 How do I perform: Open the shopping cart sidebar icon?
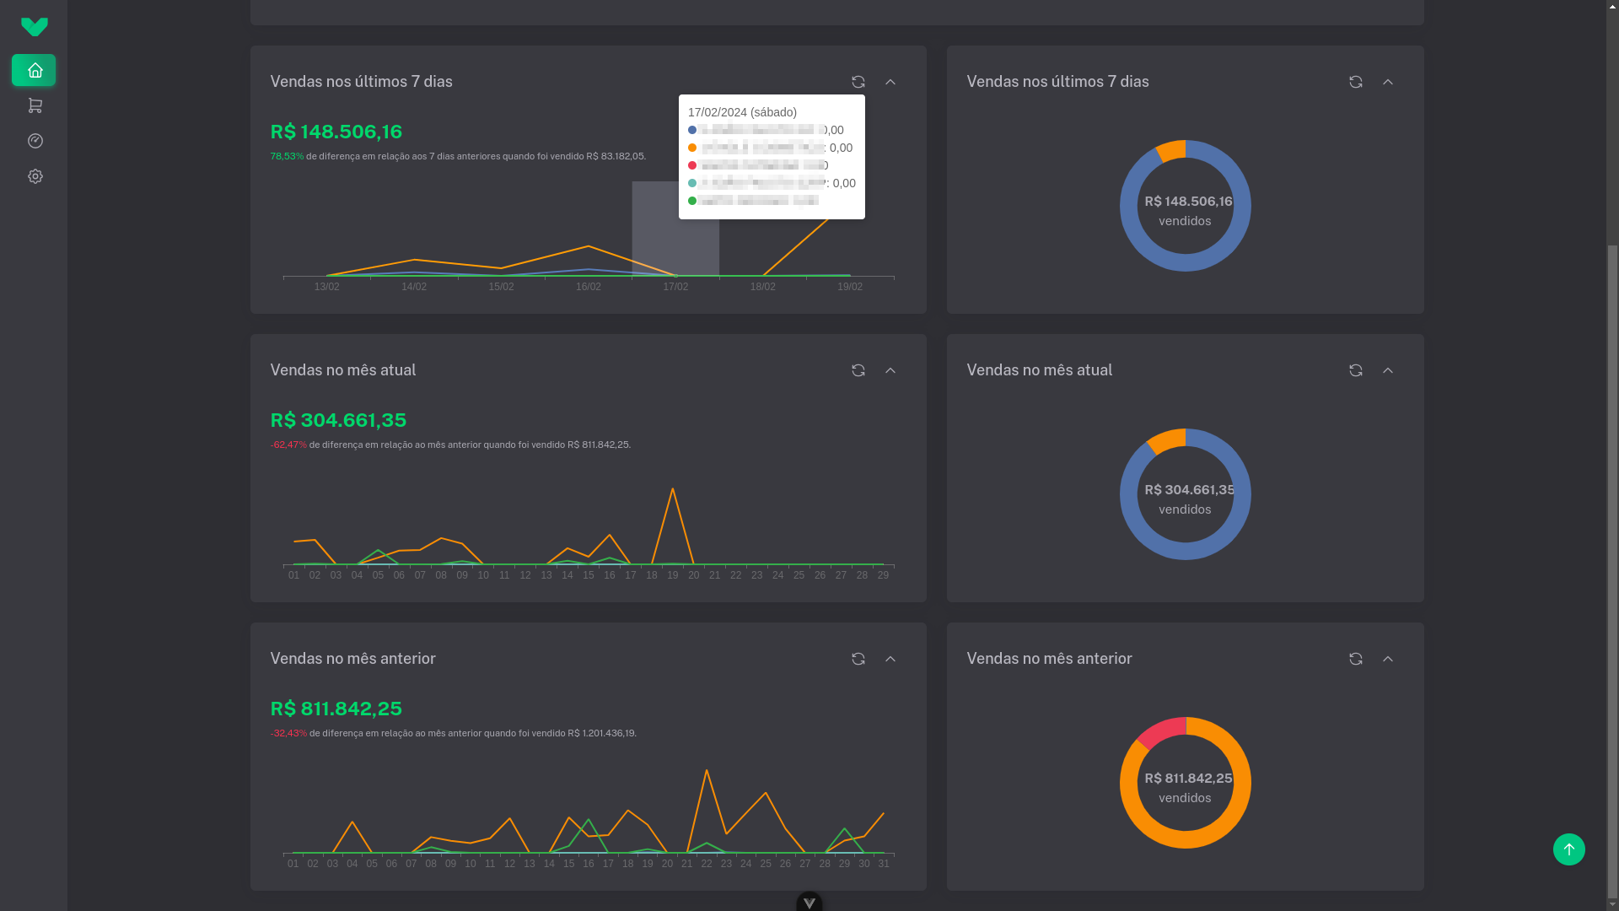point(35,105)
